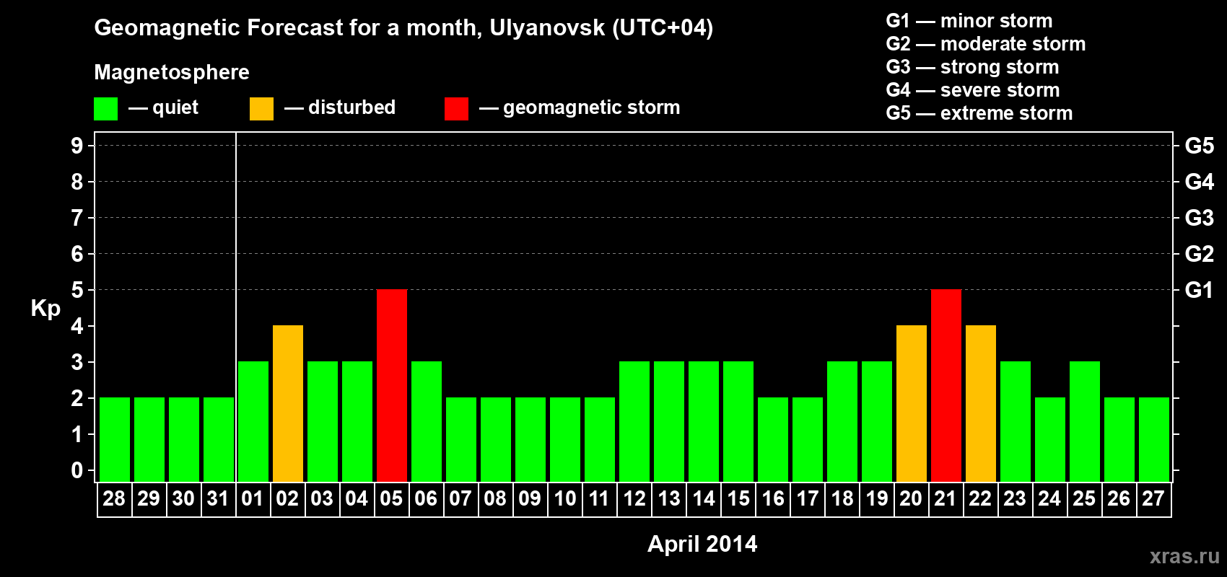Click the G1 right axis label
The image size is (1227, 577).
point(1199,290)
